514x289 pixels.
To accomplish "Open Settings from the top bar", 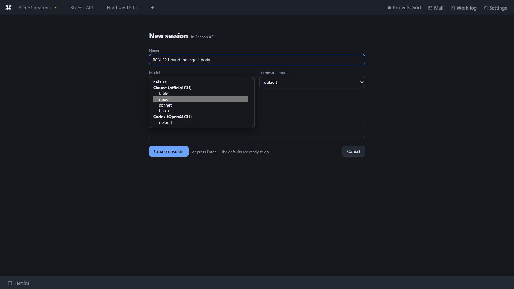I will 495,8.
